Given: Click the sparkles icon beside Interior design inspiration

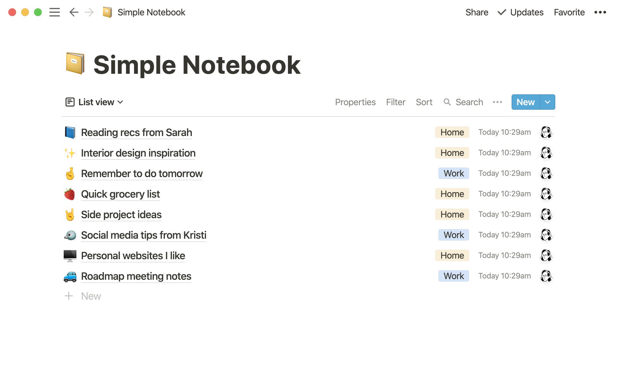Looking at the screenshot, I should click(x=70, y=153).
